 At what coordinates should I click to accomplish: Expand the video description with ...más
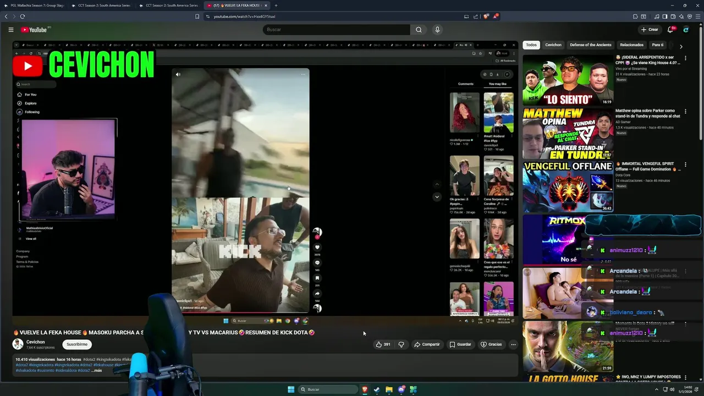pyautogui.click(x=96, y=371)
